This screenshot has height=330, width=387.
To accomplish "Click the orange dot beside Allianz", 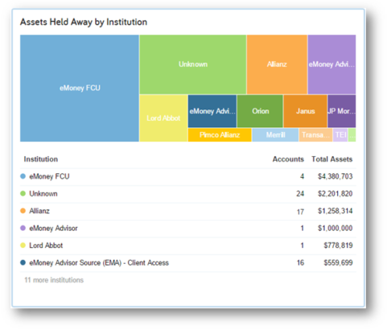I will click(23, 211).
